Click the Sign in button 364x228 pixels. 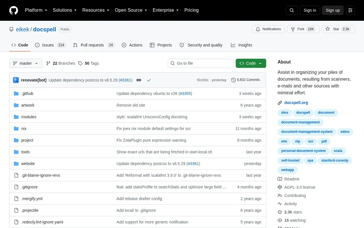click(x=310, y=10)
